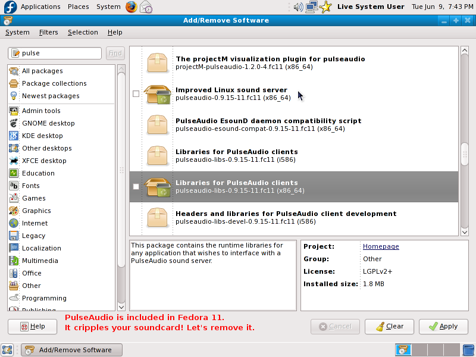Open the Help menu

[115, 32]
